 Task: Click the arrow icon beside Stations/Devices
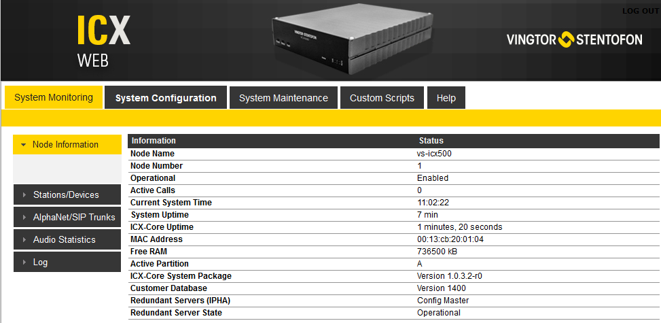pyautogui.click(x=24, y=195)
